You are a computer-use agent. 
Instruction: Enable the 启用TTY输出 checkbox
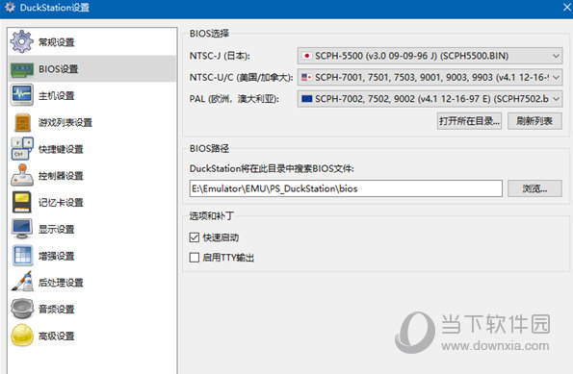pyautogui.click(x=194, y=258)
